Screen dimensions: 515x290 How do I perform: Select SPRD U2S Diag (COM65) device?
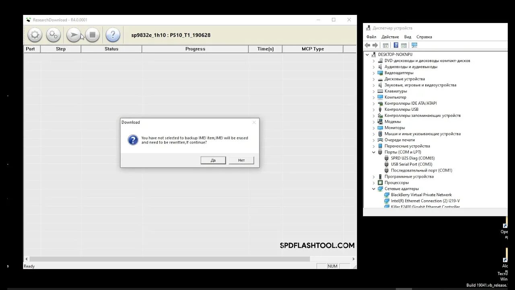pos(413,158)
